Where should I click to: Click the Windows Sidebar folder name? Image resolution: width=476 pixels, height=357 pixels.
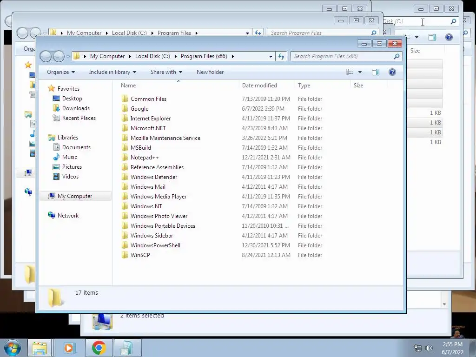coord(152,235)
